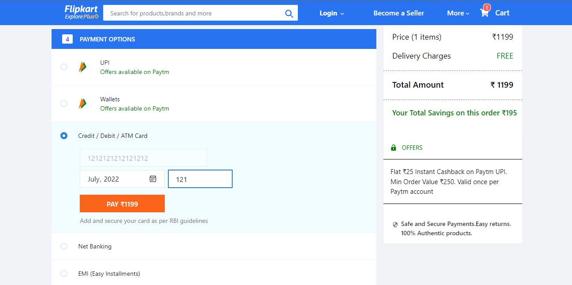Click the 'Net Banking' label

[x=95, y=246]
